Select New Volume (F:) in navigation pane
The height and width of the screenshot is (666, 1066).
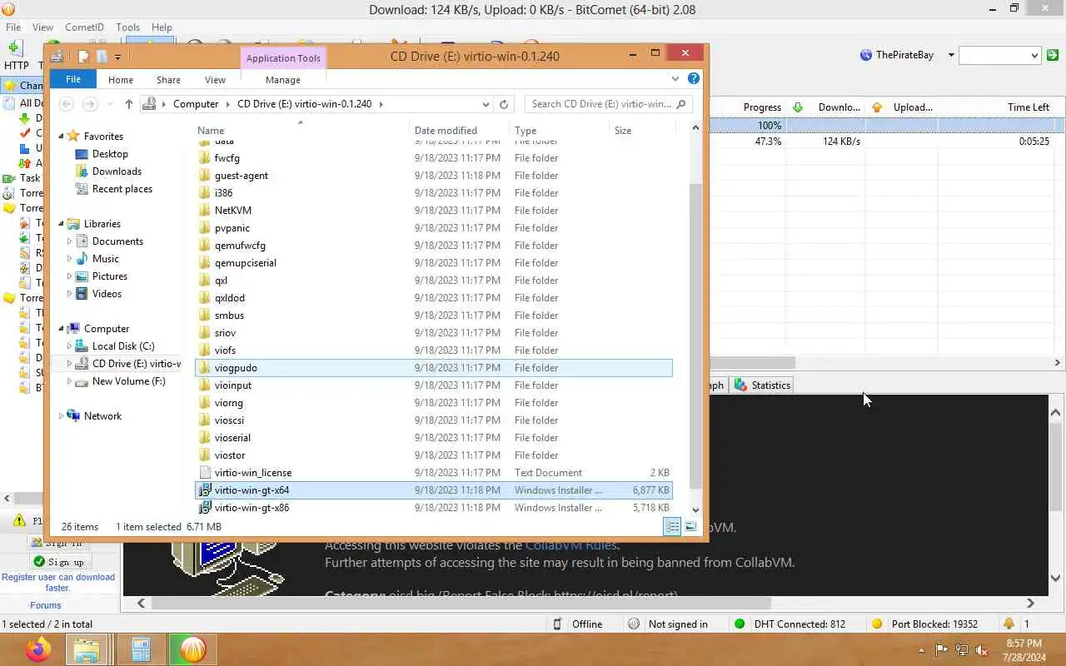128,381
